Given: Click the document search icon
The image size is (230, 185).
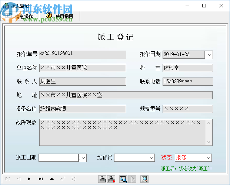Looking at the screenshot, I should click(144, 179).
